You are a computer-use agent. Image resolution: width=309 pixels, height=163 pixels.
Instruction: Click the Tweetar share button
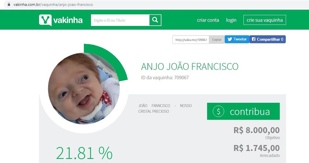pos(237,39)
